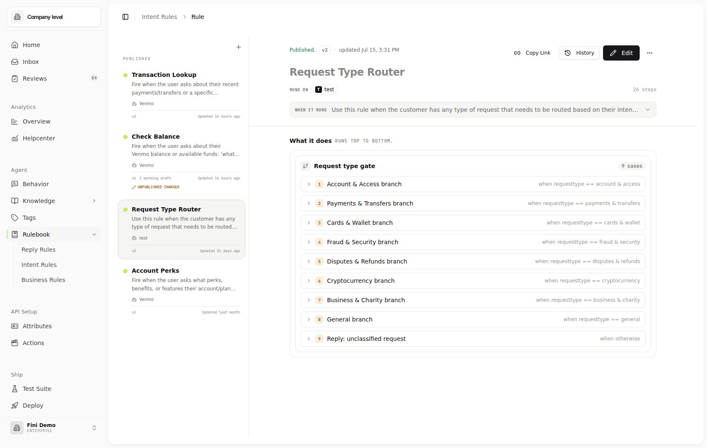This screenshot has height=448, width=707.
Task: Click the 9 cases badge
Action: pyautogui.click(x=632, y=166)
